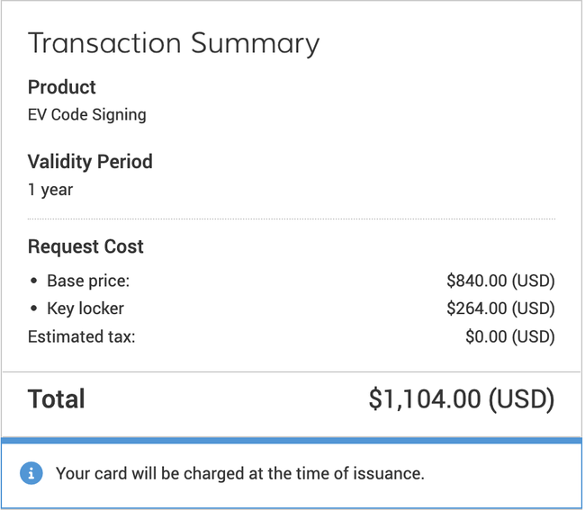The width and height of the screenshot is (585, 510).
Task: Click the $840.00 base price amount
Action: (500, 282)
